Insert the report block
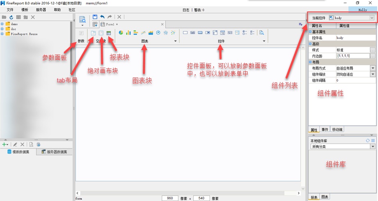Viewport: 378px width, 201px height. 109,33
